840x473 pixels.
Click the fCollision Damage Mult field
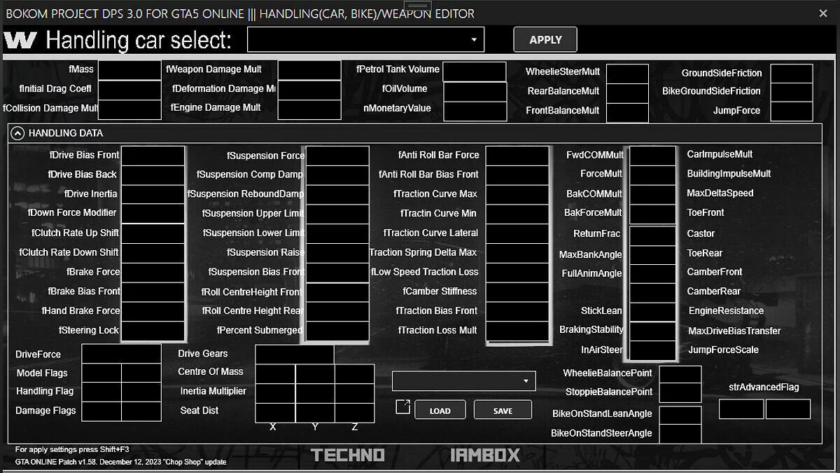[129, 109]
